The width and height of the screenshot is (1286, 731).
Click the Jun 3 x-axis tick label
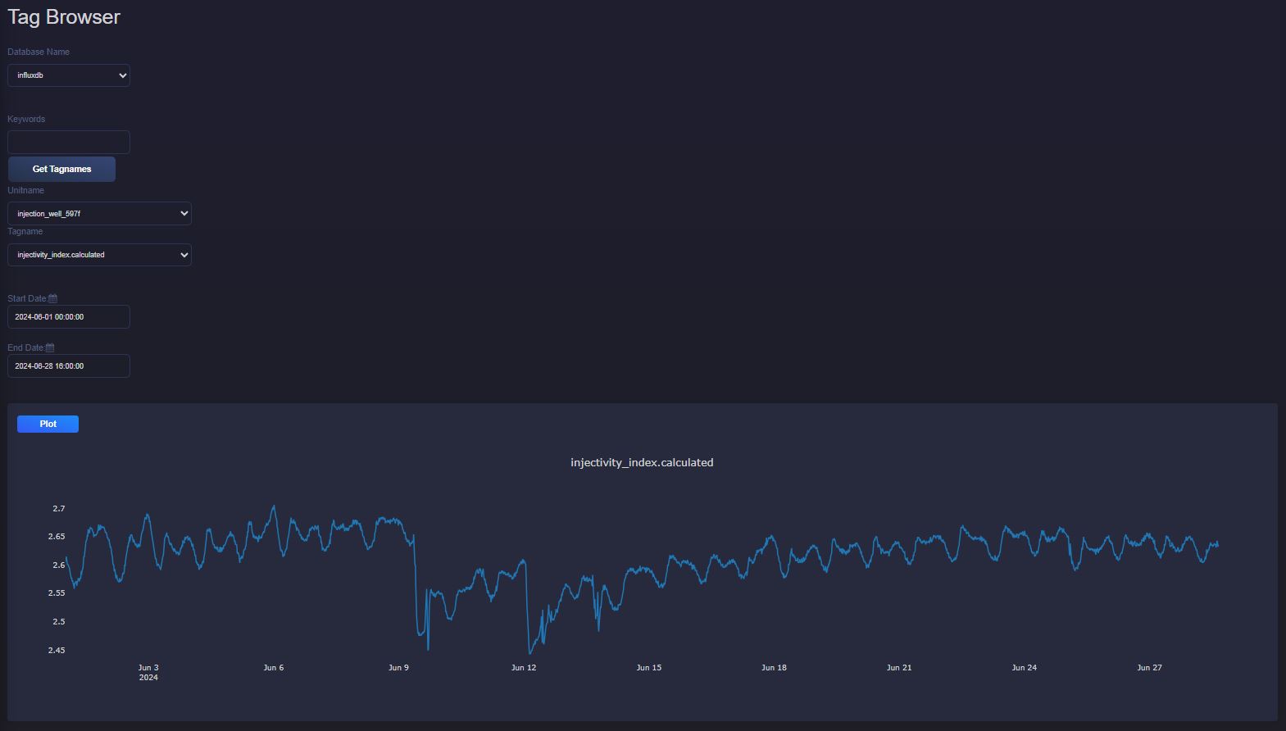tap(148, 668)
